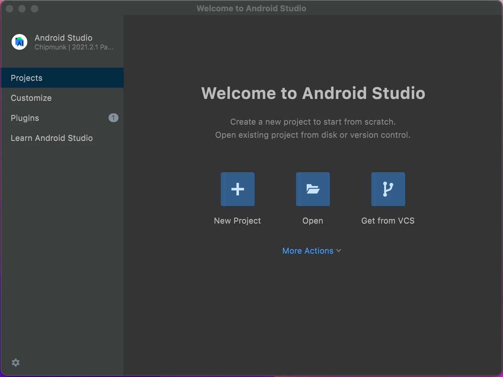Click the Chipmunk version text
The height and width of the screenshot is (377, 503).
74,47
